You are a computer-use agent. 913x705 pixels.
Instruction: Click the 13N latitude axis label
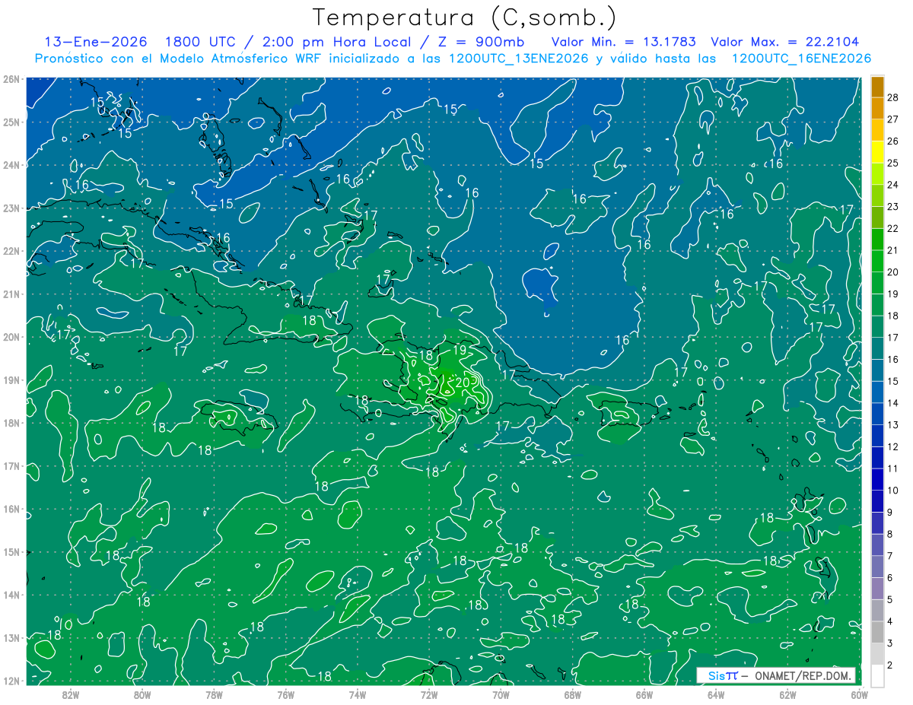(x=11, y=637)
